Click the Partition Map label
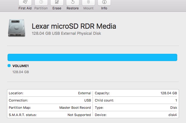The width and height of the screenshot is (186, 123). (20, 108)
